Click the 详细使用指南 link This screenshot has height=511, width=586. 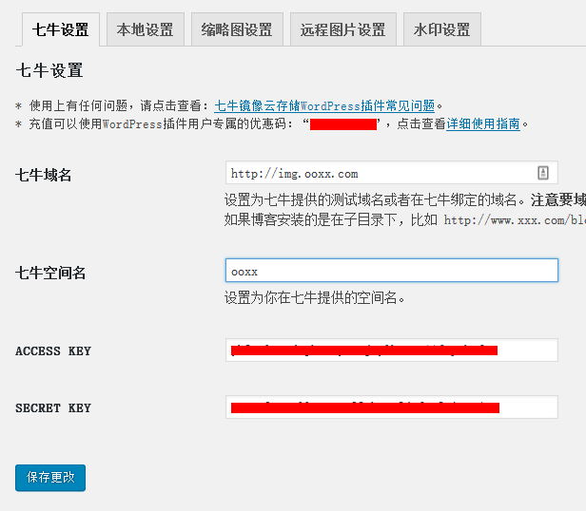click(483, 123)
